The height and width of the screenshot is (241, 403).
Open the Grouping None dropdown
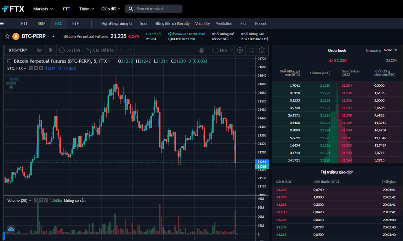390,50
